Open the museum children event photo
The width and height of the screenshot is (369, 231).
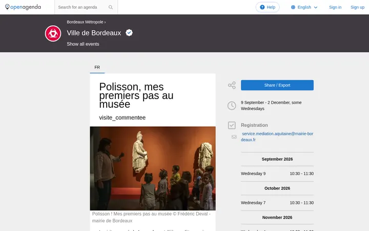[x=153, y=168]
